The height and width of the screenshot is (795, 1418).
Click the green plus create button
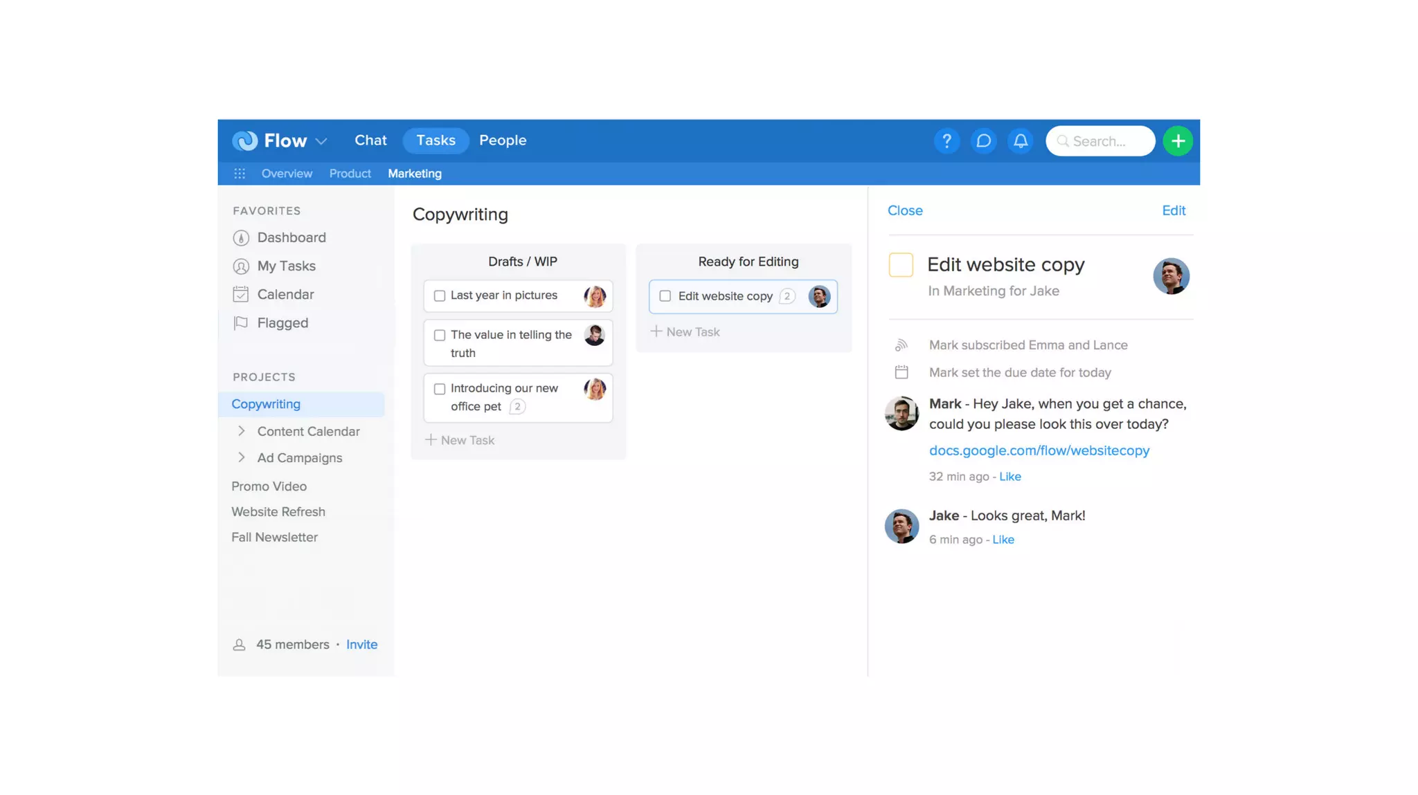click(1178, 141)
